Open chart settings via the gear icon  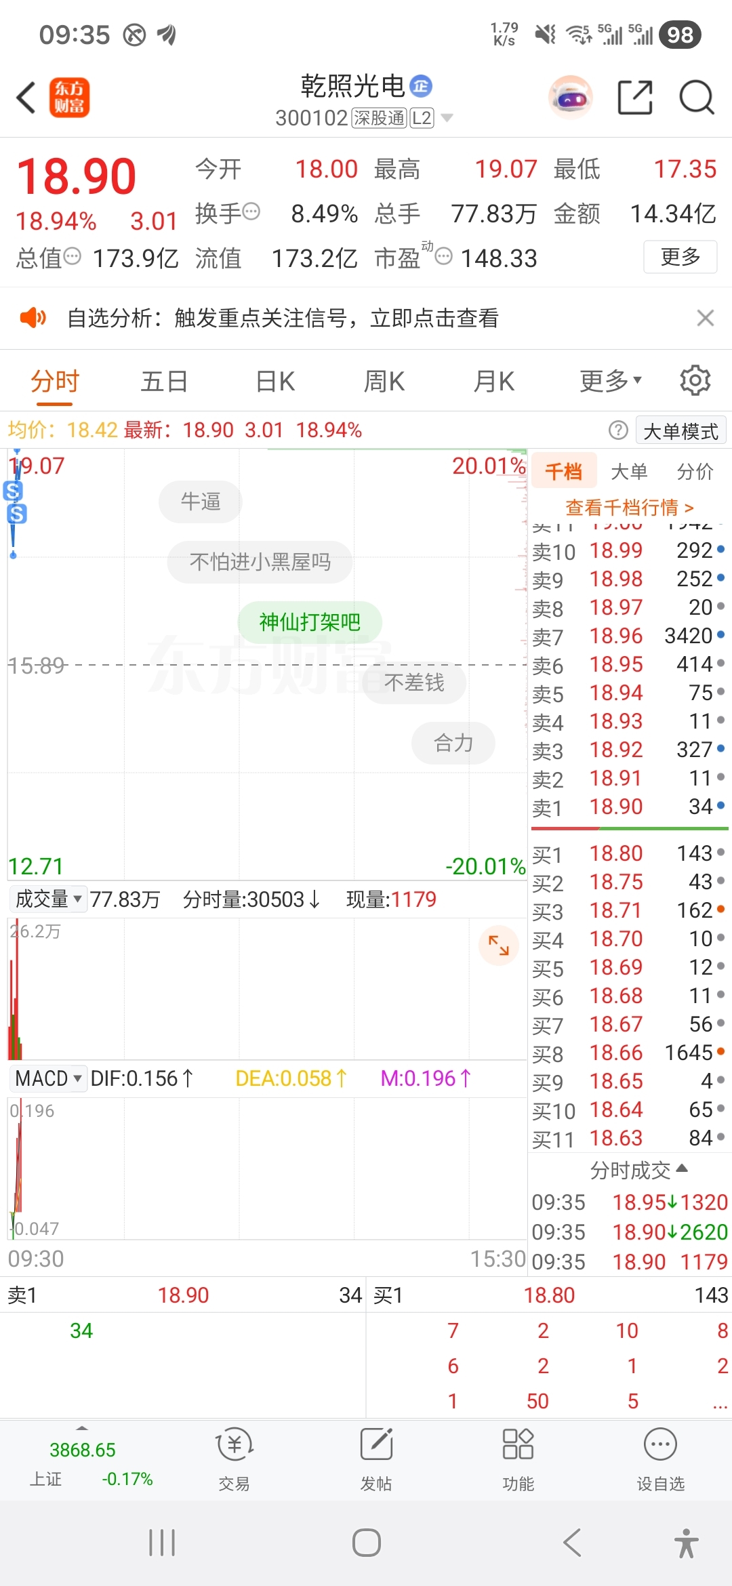click(695, 380)
